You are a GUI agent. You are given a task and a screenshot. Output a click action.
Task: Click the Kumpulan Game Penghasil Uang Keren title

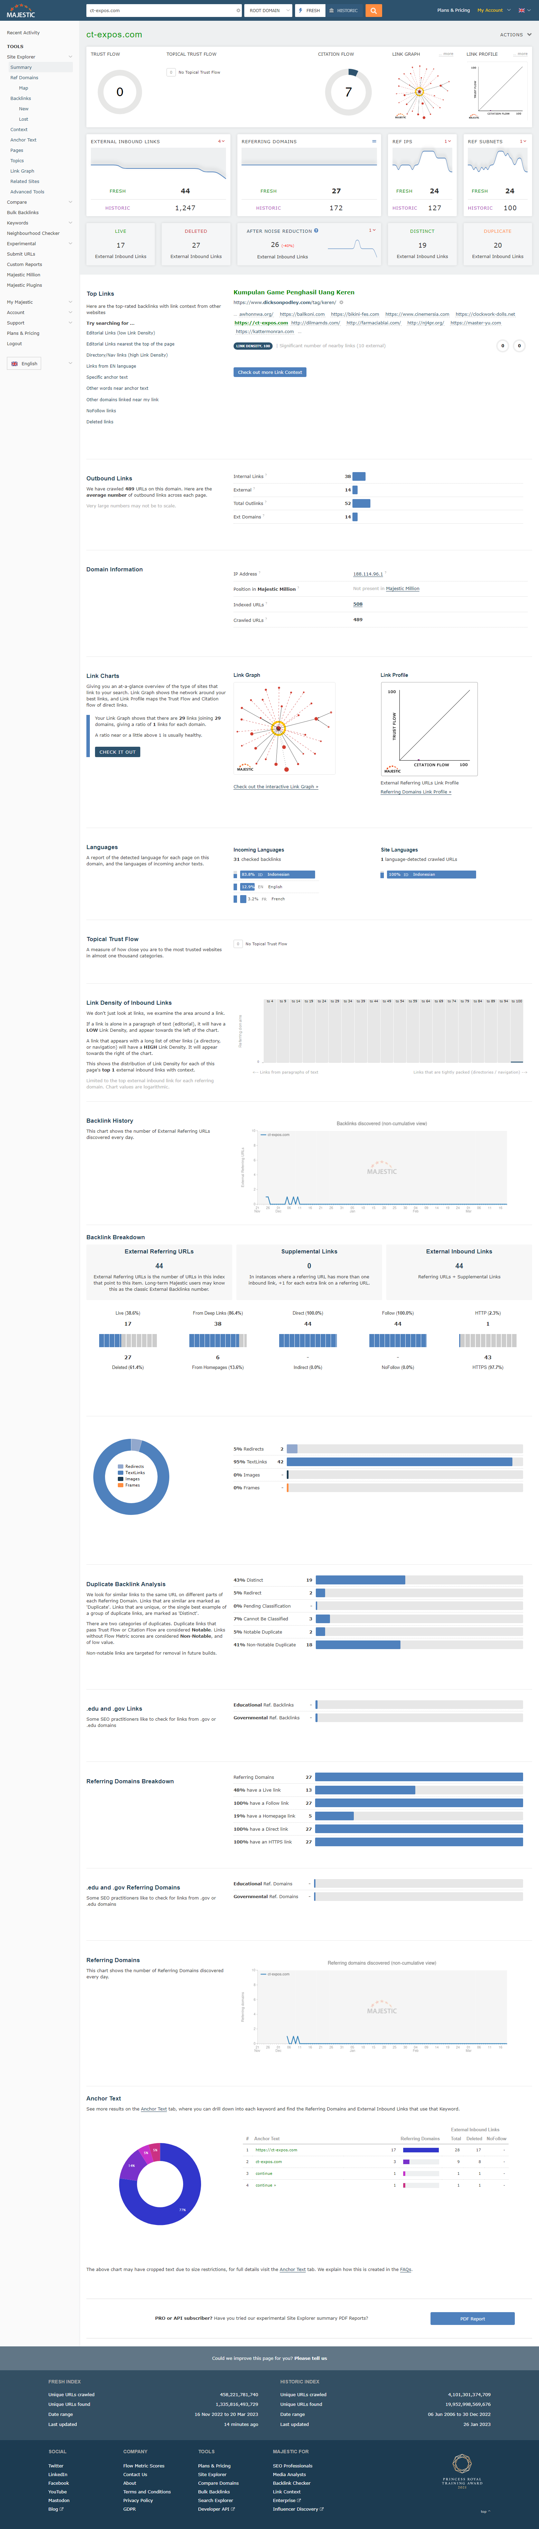pyautogui.click(x=294, y=293)
